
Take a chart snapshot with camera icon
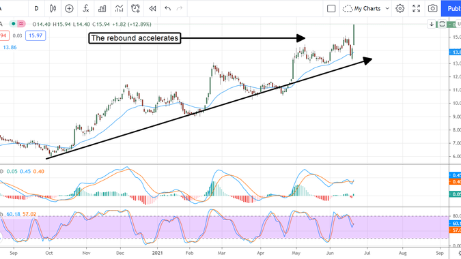432,8
